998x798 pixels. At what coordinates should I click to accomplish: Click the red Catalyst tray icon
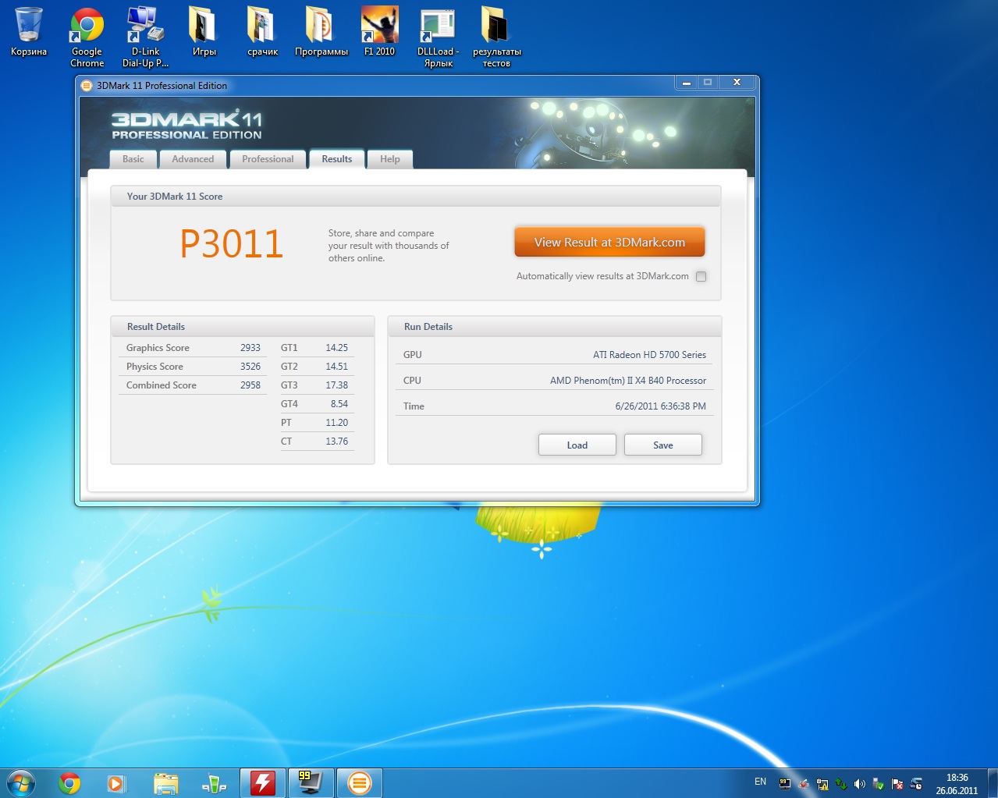pos(804,784)
